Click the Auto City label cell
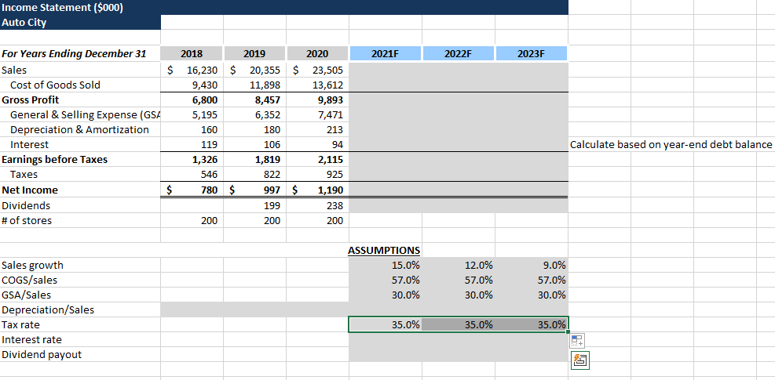This screenshot has height=380, width=775. 80,22
